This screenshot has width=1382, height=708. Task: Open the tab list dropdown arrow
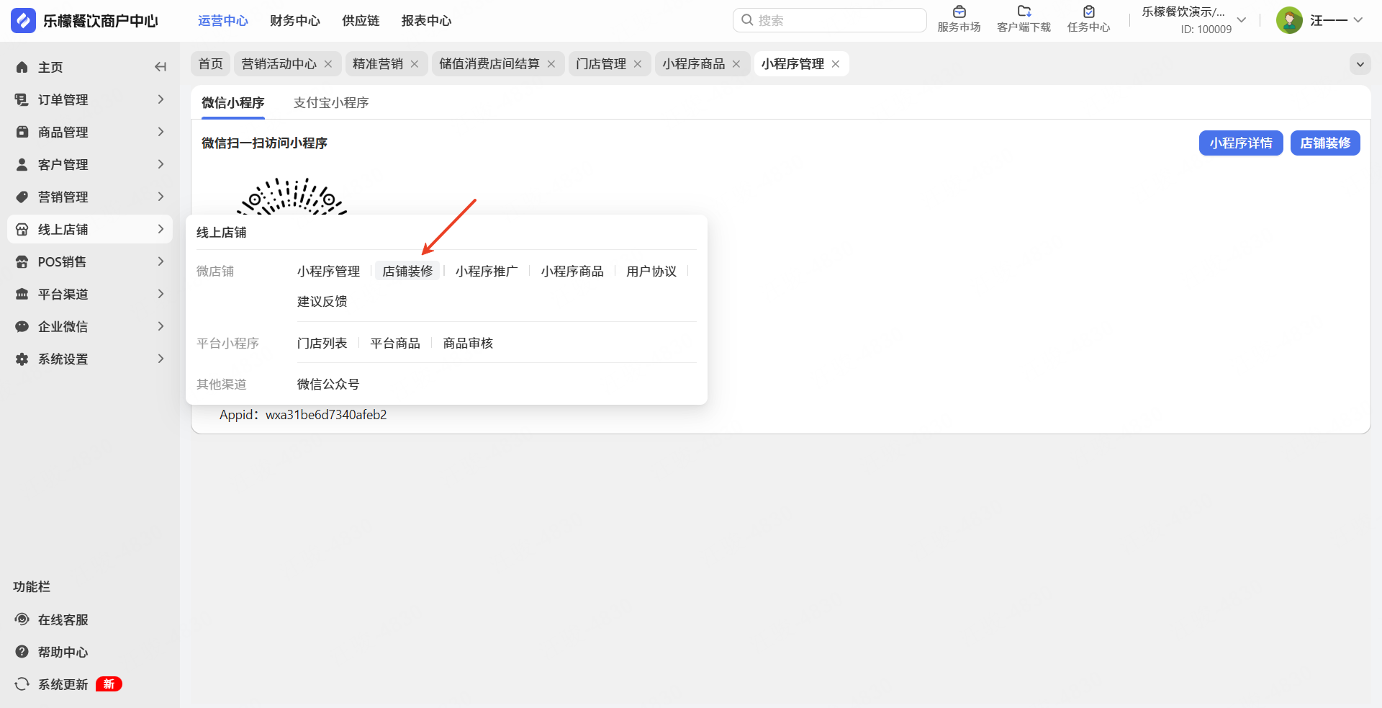1360,64
